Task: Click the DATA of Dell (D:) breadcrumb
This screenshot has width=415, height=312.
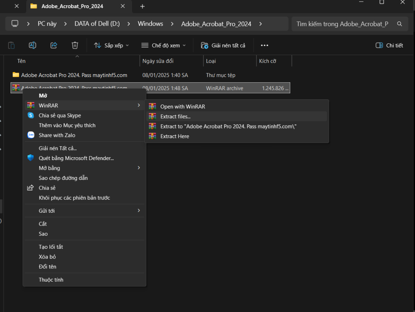Action: 97,24
